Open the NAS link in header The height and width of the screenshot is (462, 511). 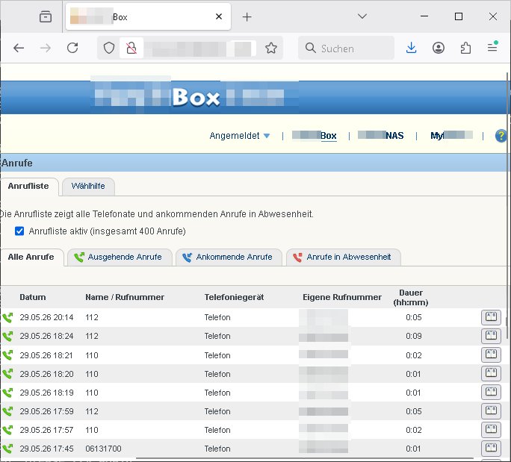pyautogui.click(x=381, y=135)
